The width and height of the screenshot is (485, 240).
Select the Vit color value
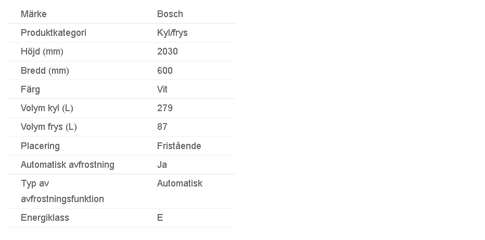(x=162, y=89)
